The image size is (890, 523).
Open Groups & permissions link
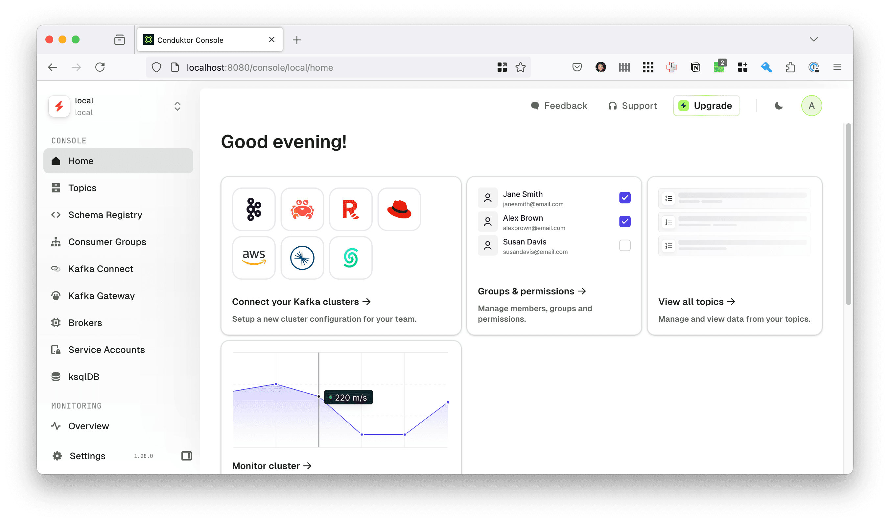(x=531, y=291)
